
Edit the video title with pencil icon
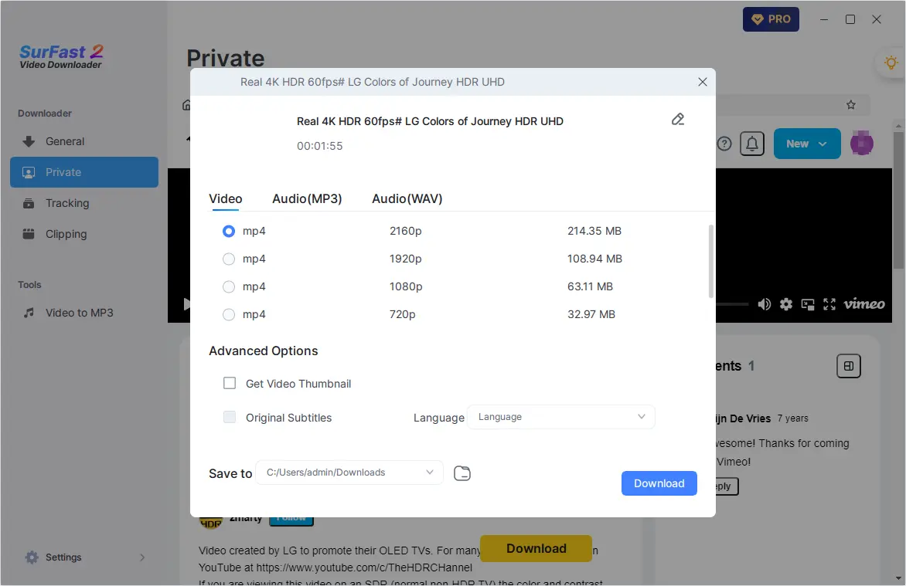click(678, 120)
